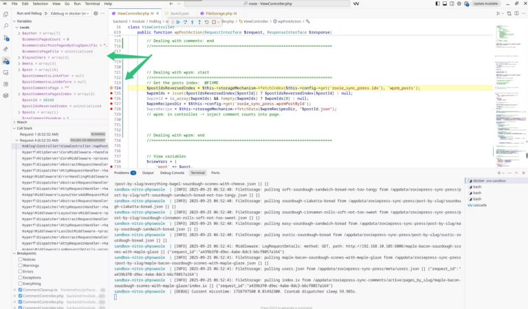
Task: Remove breakpoint on line 727
Action: (111, 104)
